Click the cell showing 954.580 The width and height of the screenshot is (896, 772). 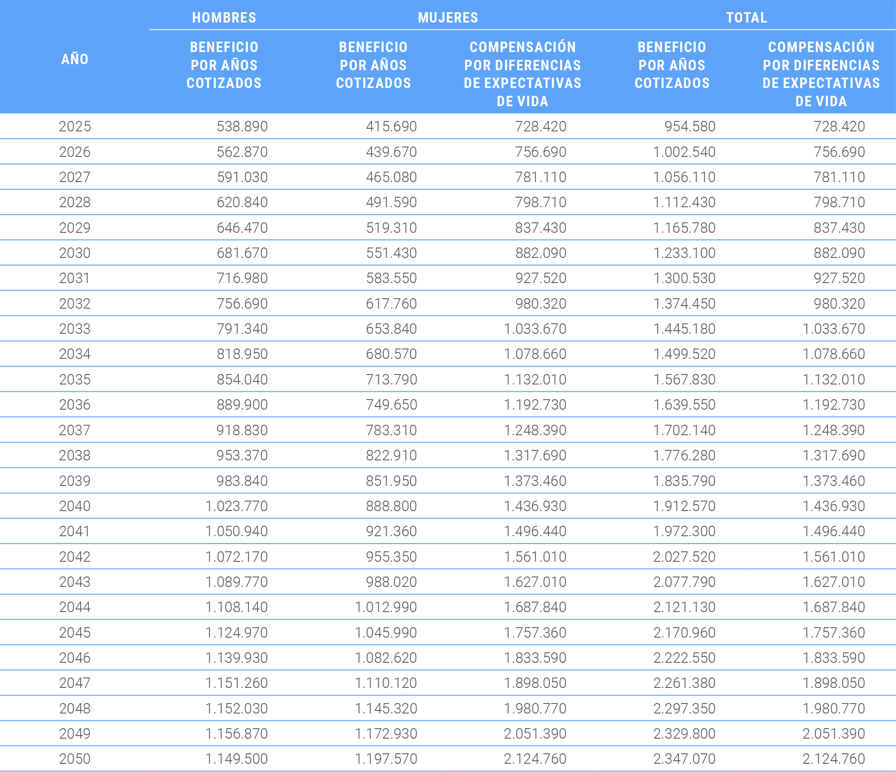690,126
